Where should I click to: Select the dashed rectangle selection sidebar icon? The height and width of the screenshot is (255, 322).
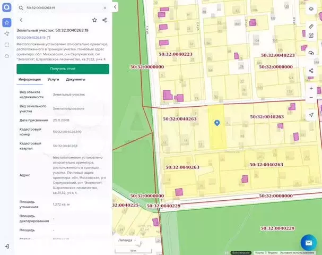(7, 45)
